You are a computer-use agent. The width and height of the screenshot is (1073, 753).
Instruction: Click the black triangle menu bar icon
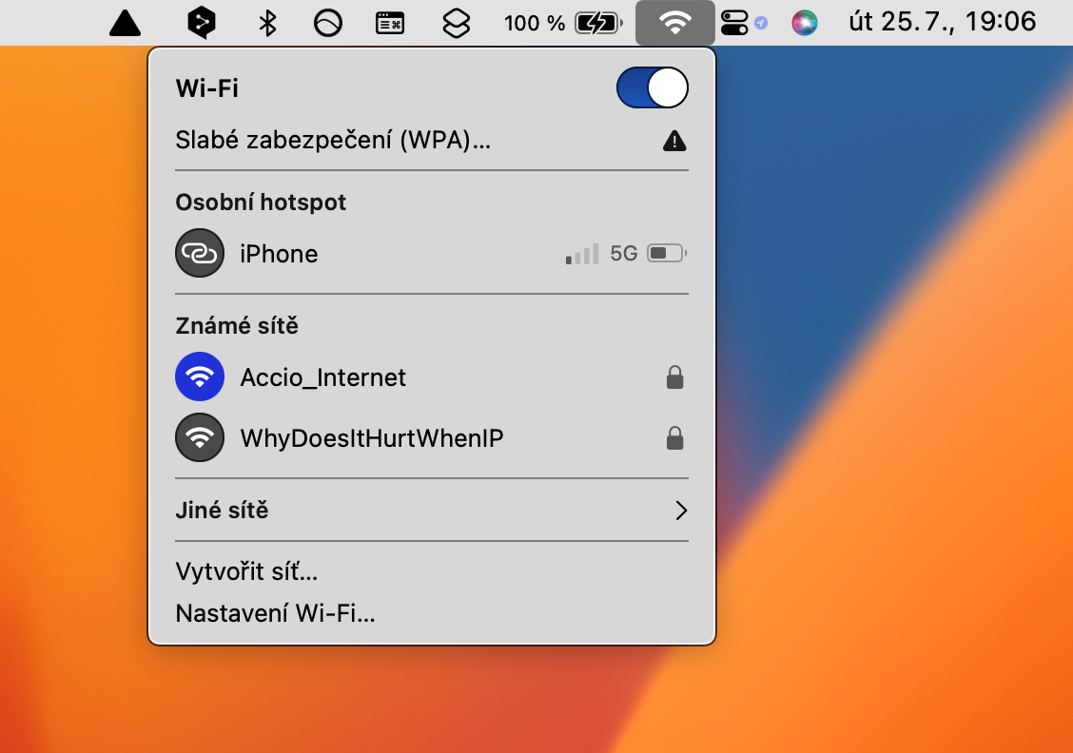click(126, 23)
